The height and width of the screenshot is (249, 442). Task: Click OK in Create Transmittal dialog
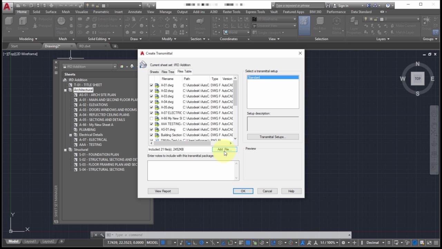click(x=243, y=191)
